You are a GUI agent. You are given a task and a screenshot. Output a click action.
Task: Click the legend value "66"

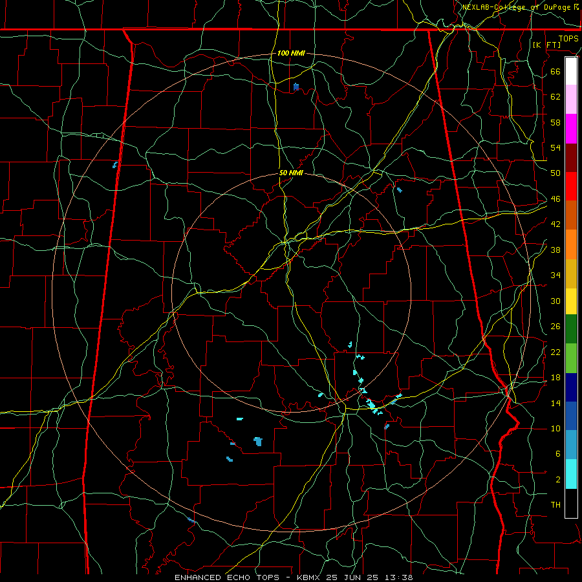point(555,71)
